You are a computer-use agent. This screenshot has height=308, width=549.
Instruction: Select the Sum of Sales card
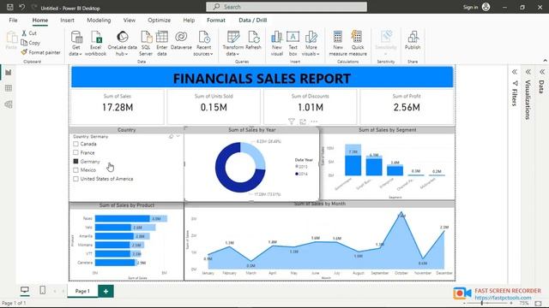[118, 106]
